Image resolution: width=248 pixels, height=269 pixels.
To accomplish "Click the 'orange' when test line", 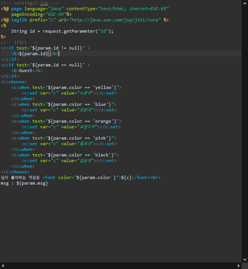I will click(x=66, y=121).
